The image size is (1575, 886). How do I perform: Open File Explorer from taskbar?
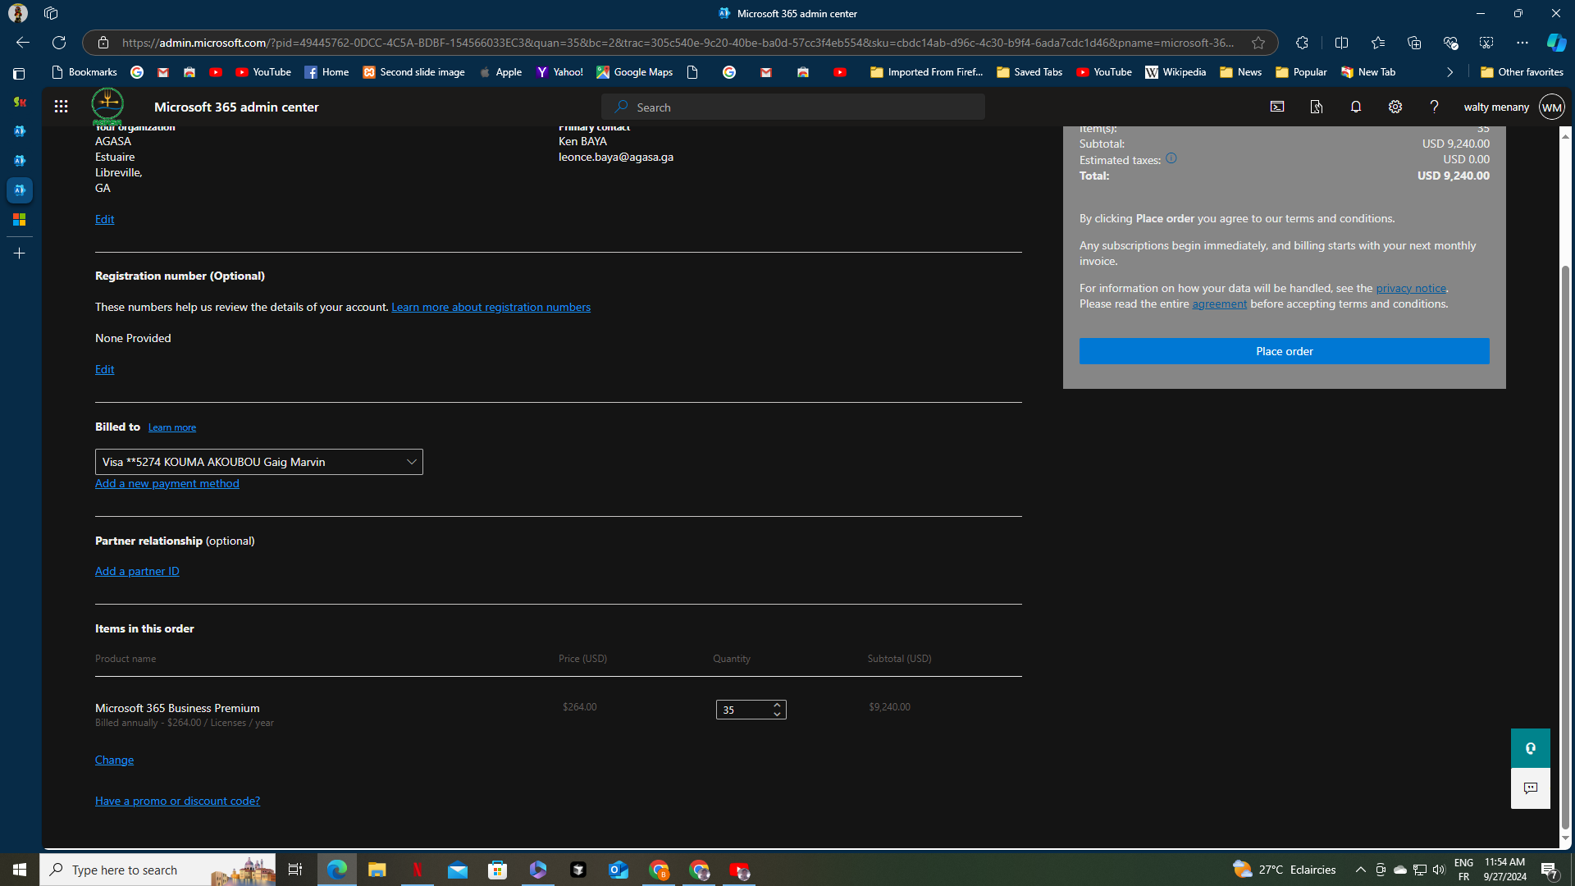coord(377,870)
